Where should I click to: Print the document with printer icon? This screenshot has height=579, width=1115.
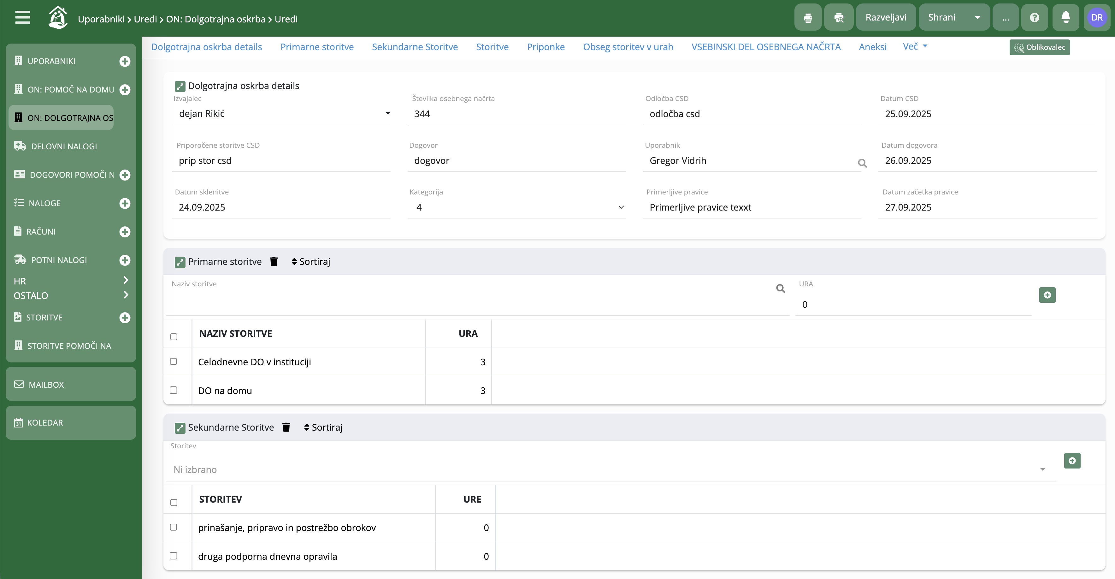pyautogui.click(x=808, y=17)
